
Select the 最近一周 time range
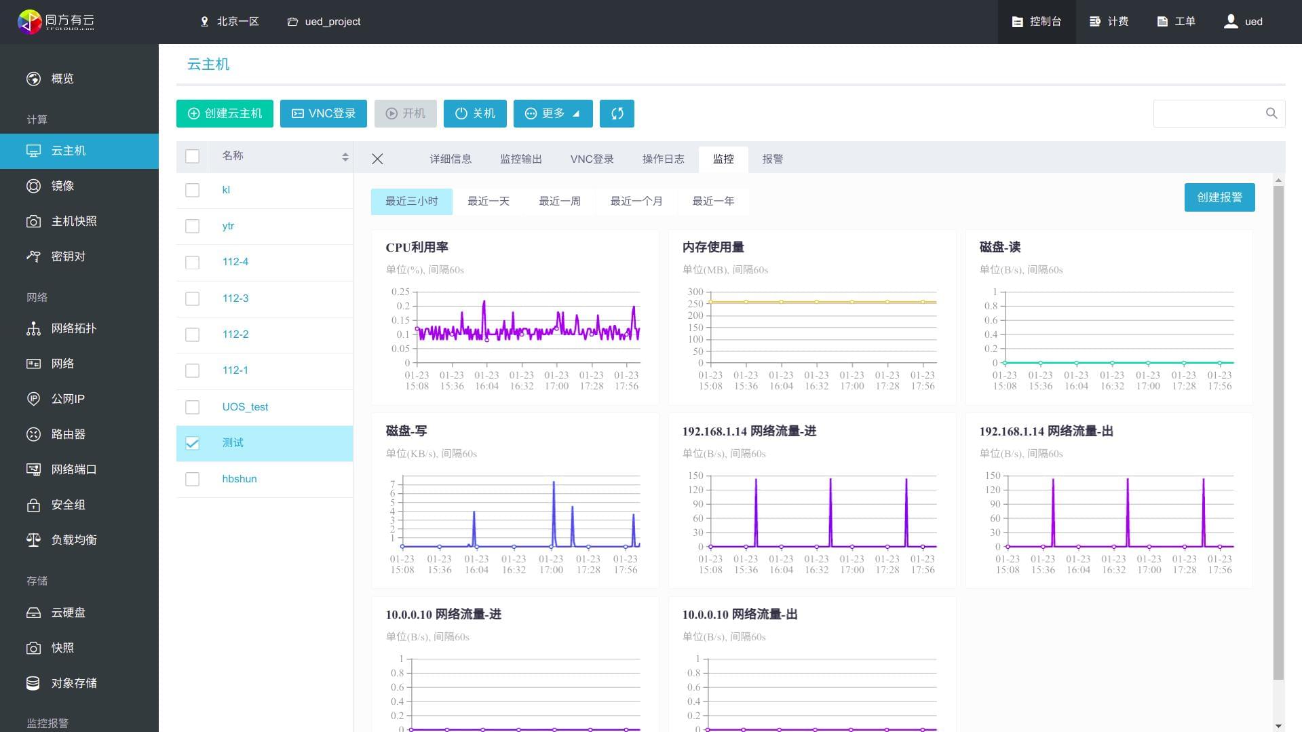(x=560, y=201)
